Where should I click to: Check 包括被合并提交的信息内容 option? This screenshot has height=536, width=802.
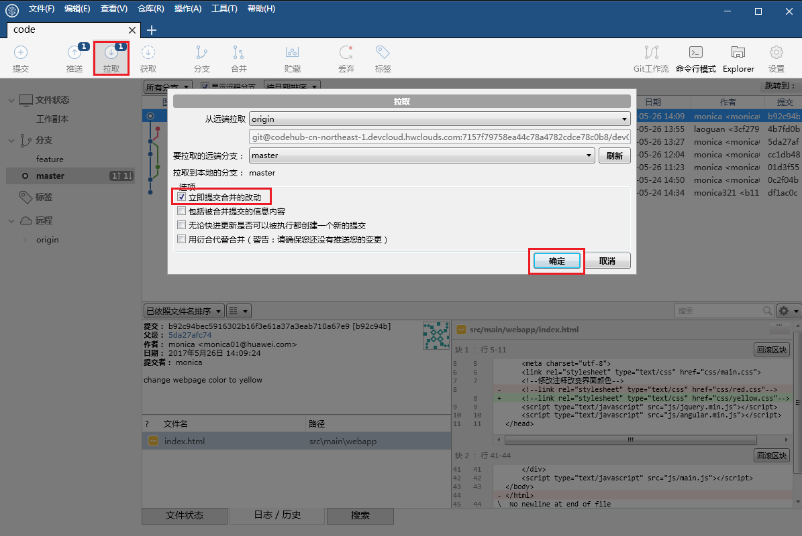pyautogui.click(x=182, y=211)
